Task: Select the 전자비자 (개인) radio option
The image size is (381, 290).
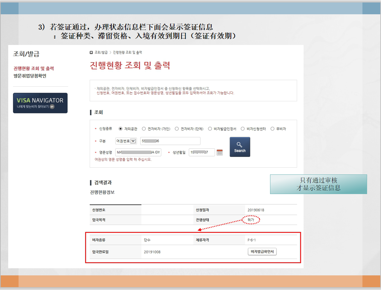Action: pos(144,129)
